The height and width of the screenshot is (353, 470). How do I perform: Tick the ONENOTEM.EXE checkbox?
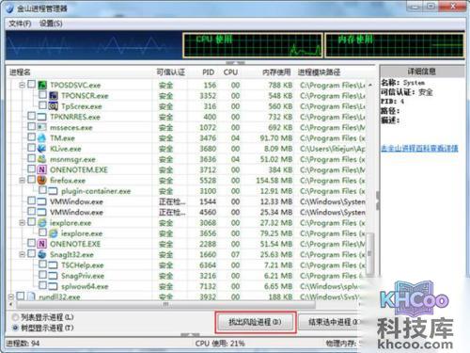click(x=32, y=168)
